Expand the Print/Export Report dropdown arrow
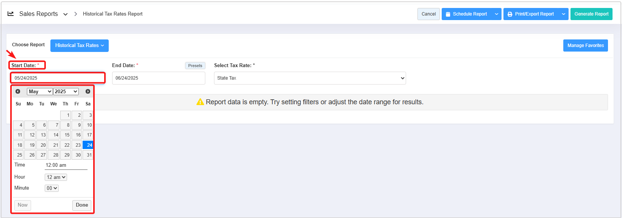This screenshot has height=218, width=622. point(563,14)
